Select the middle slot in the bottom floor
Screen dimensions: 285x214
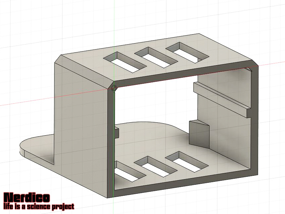coord(156,166)
